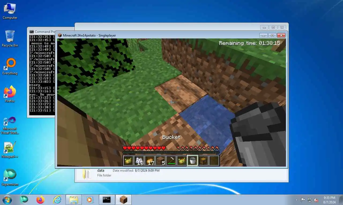The height and width of the screenshot is (205, 343).
Task: Maximize the Minecraft window
Action: [272, 36]
